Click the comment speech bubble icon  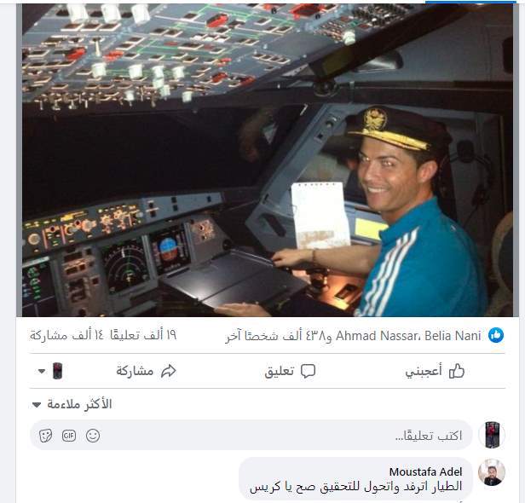(x=308, y=371)
